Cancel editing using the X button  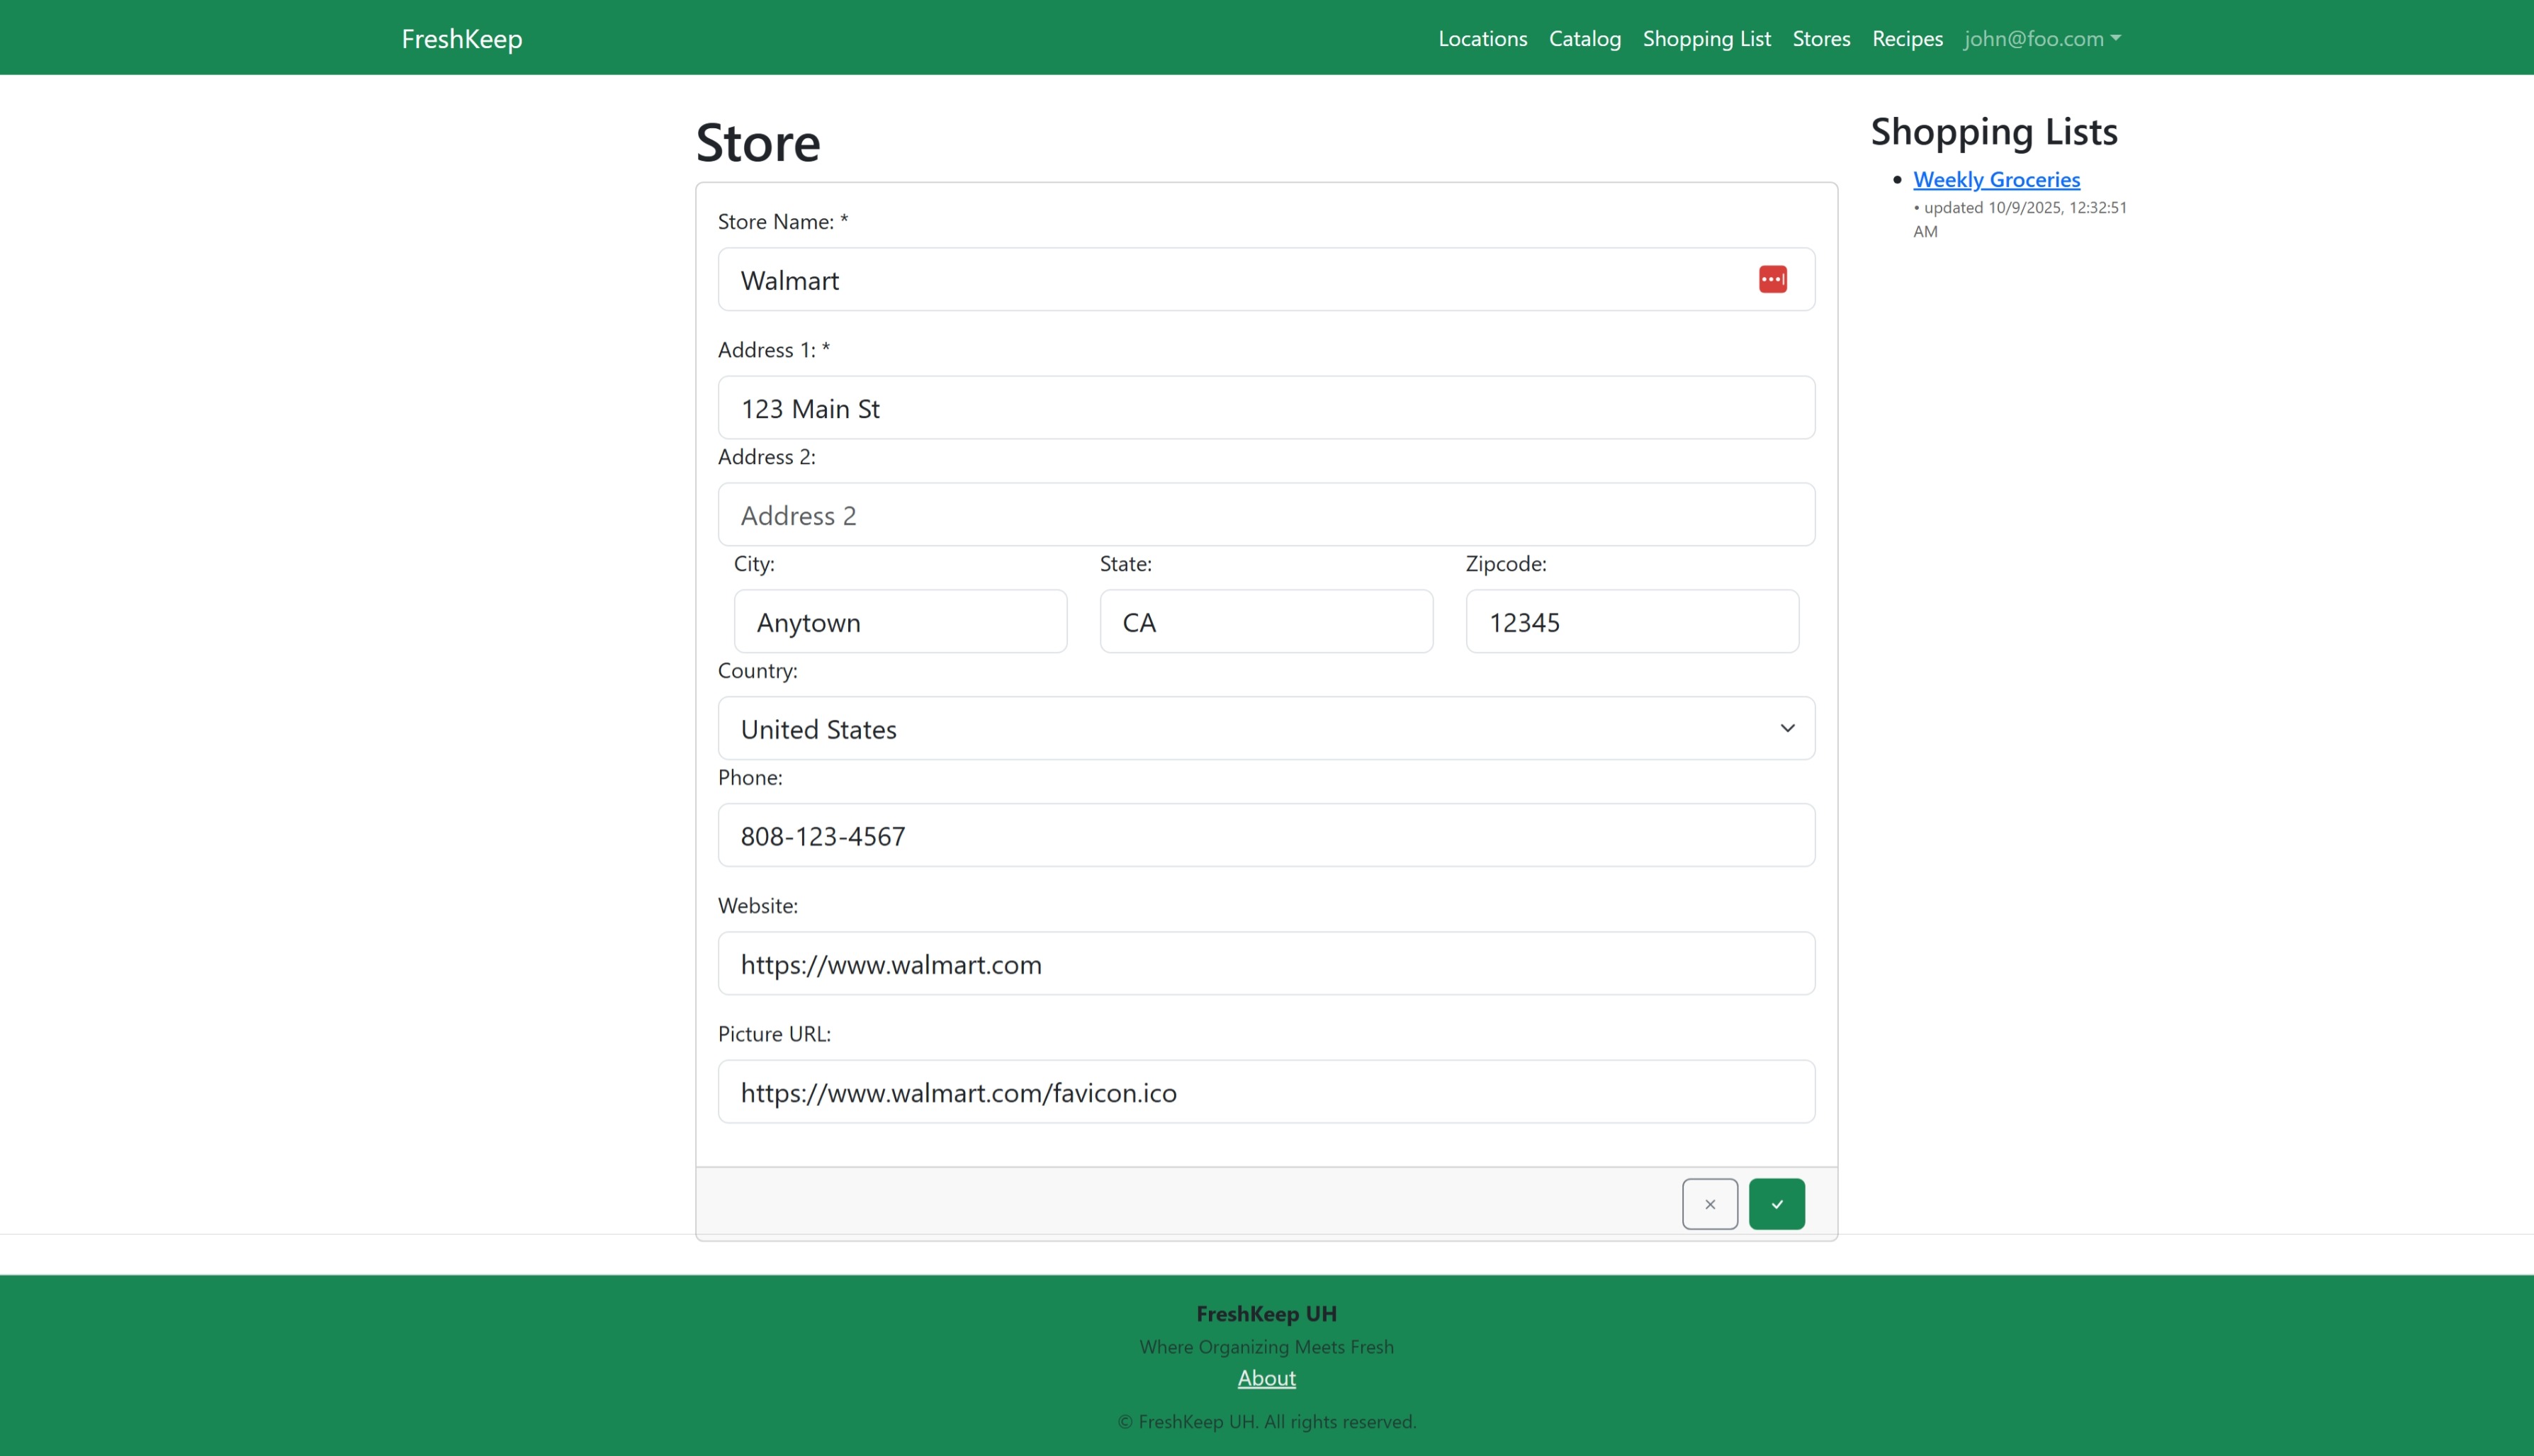(x=1710, y=1203)
